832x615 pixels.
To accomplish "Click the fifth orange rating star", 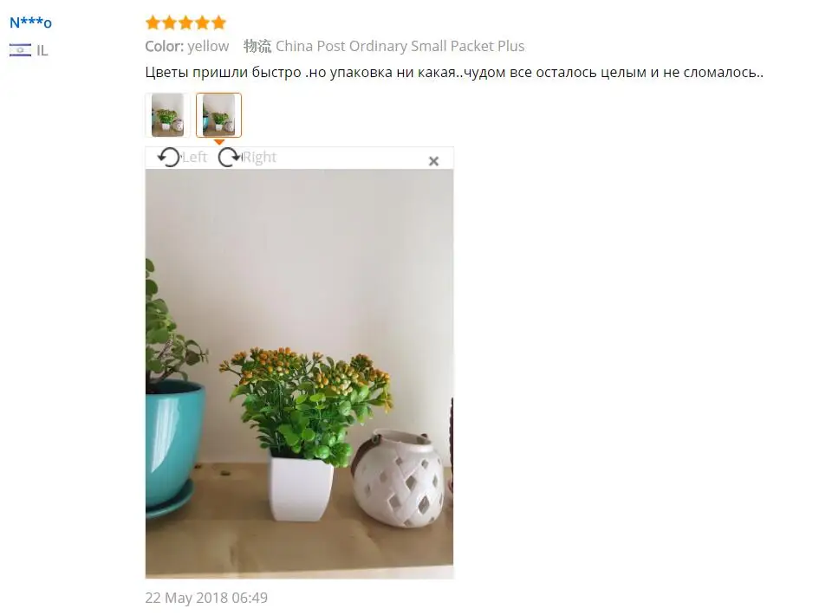I will point(218,23).
